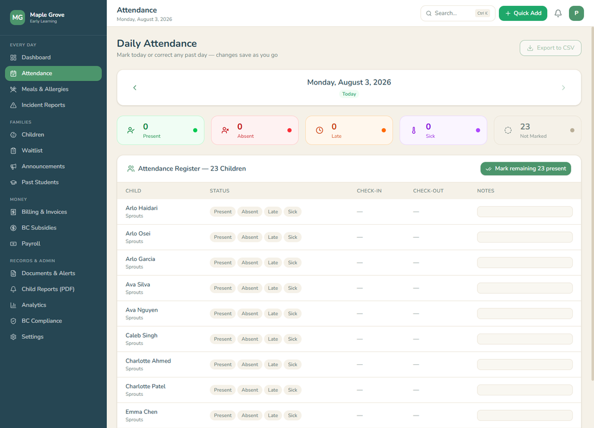Click the notifications bell in header
594x428 pixels.
point(558,13)
